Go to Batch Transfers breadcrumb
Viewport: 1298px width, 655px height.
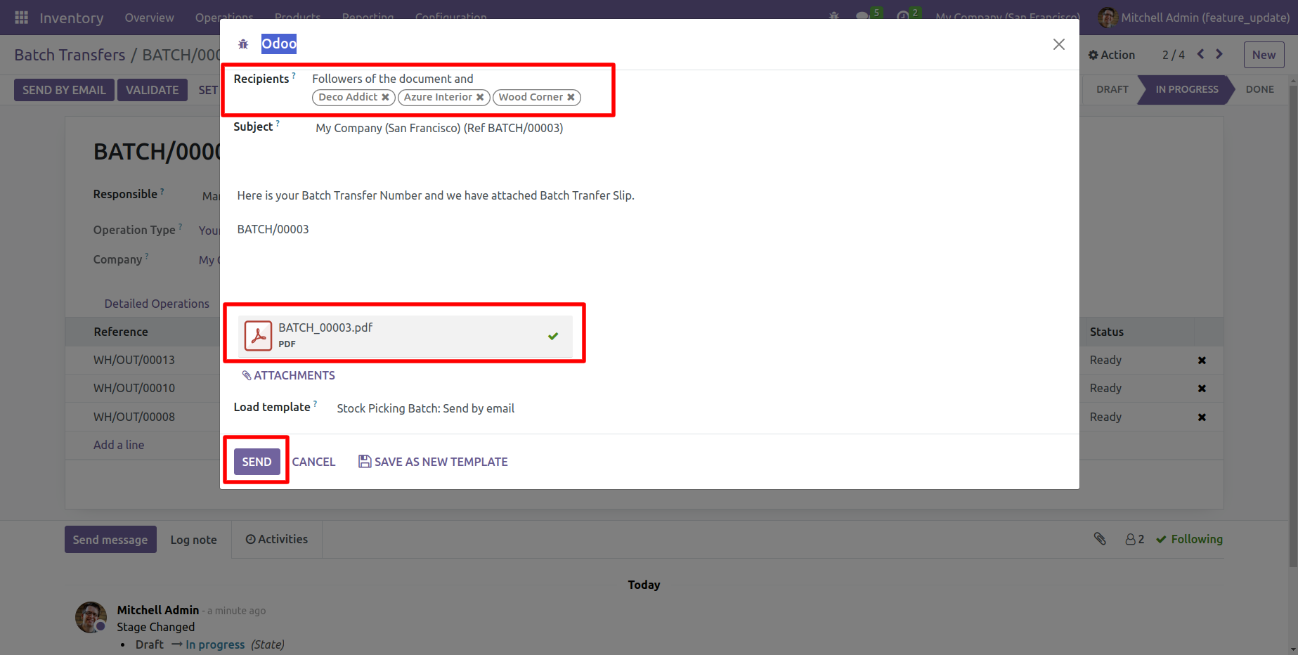coord(70,55)
